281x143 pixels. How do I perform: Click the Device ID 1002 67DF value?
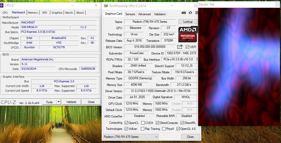pyautogui.click(x=181, y=53)
